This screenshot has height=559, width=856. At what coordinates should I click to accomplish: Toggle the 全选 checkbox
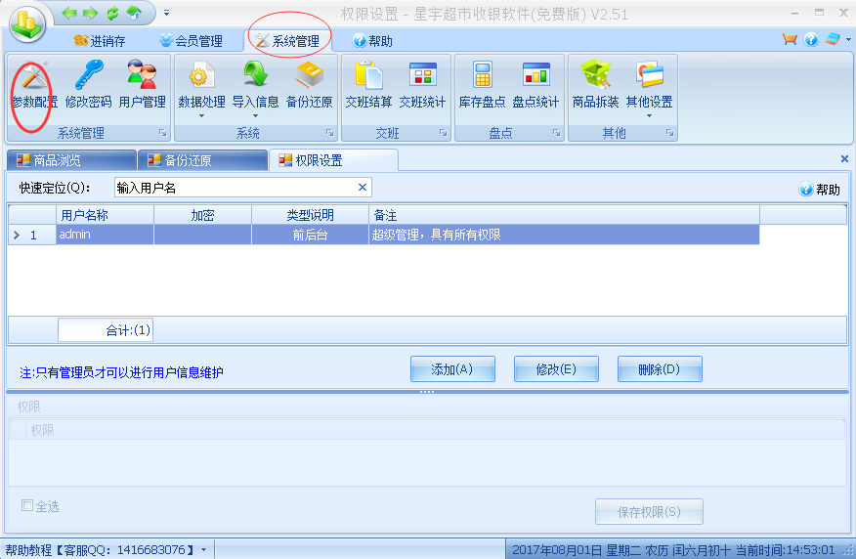pos(26,505)
